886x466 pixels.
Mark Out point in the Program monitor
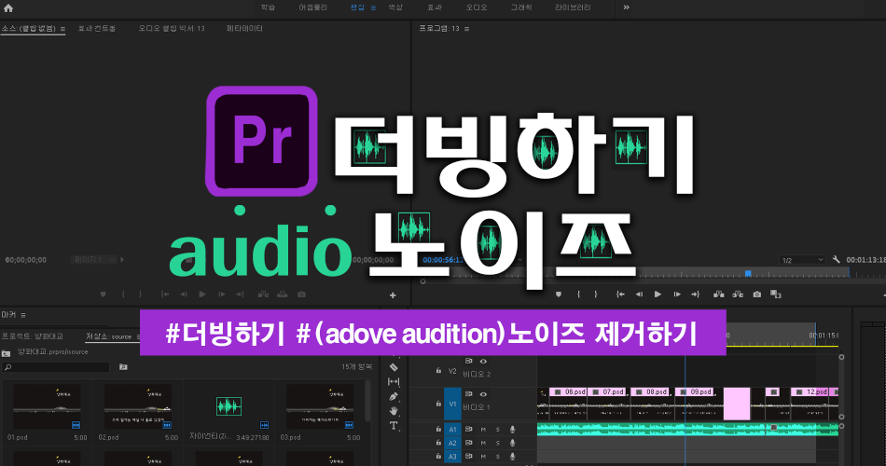[x=596, y=295]
